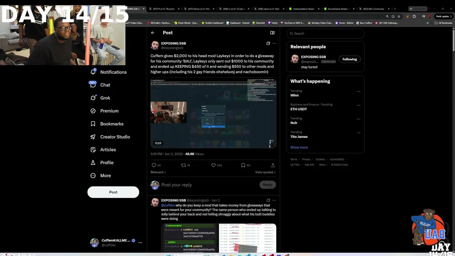
Task: Click the reply icon showing 36 replies
Action: pyautogui.click(x=156, y=165)
